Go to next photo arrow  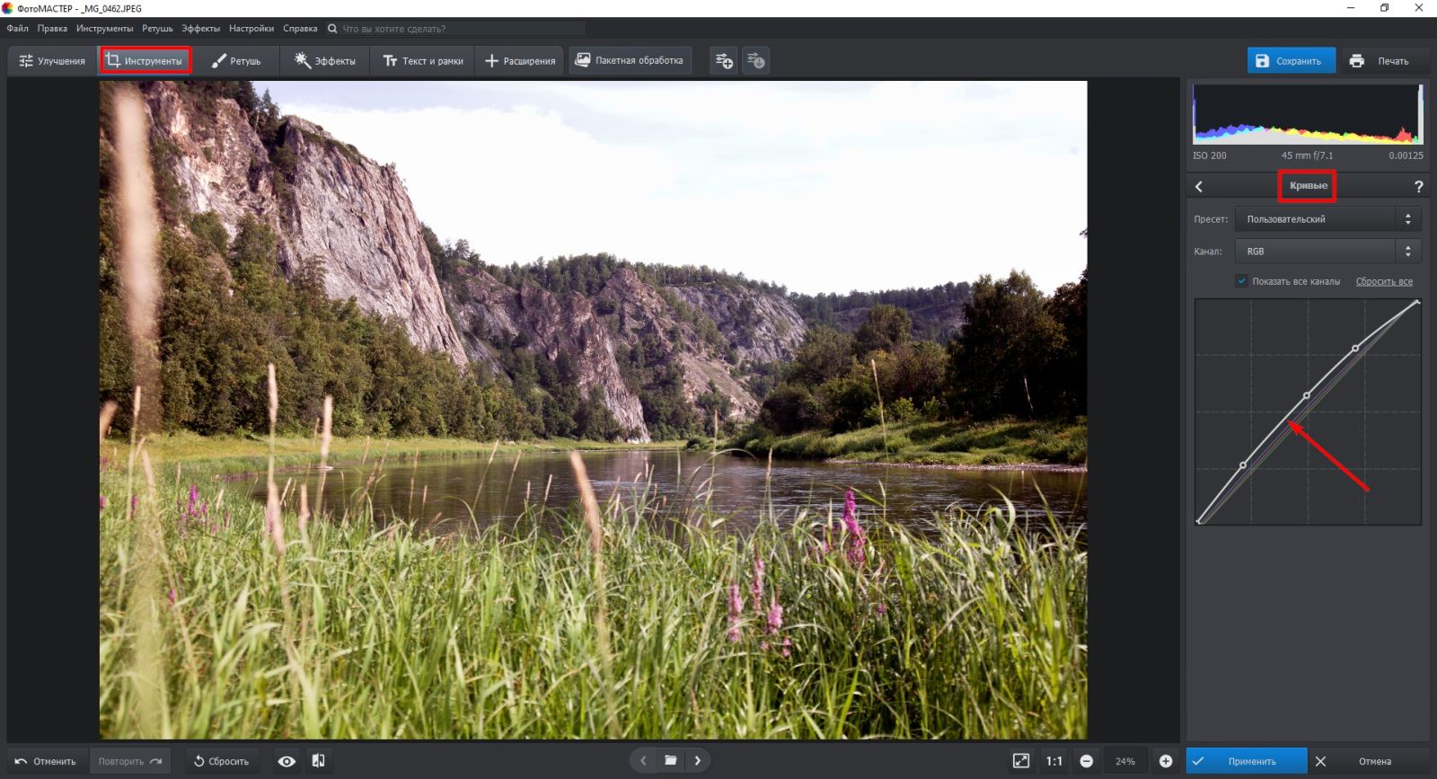[698, 760]
